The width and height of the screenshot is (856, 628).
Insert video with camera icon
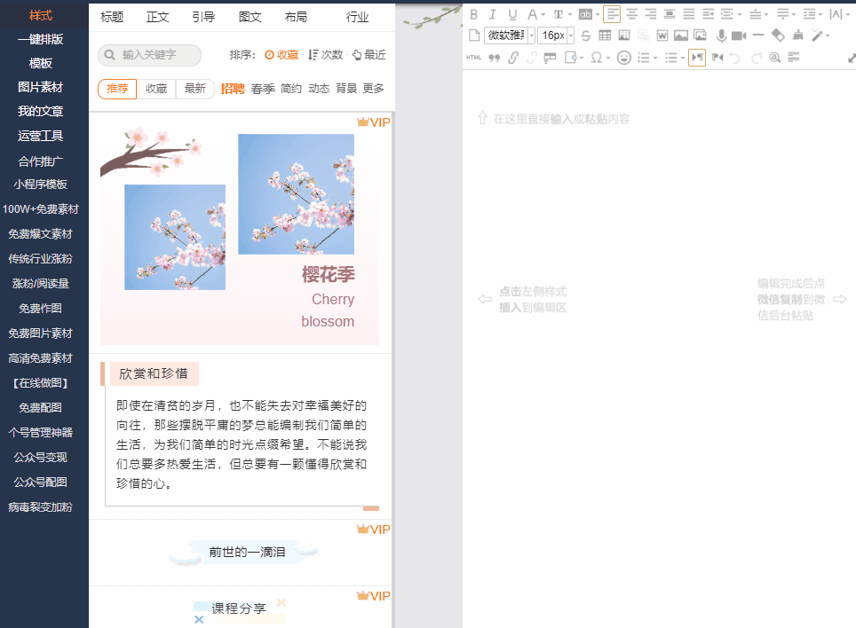coord(739,35)
